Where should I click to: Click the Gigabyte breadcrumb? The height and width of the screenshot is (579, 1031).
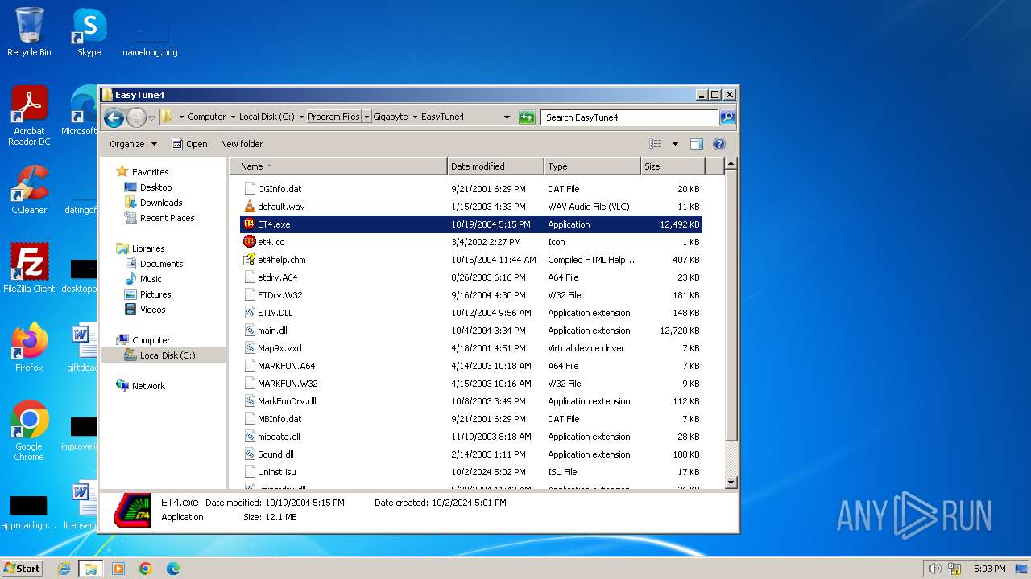pos(391,117)
